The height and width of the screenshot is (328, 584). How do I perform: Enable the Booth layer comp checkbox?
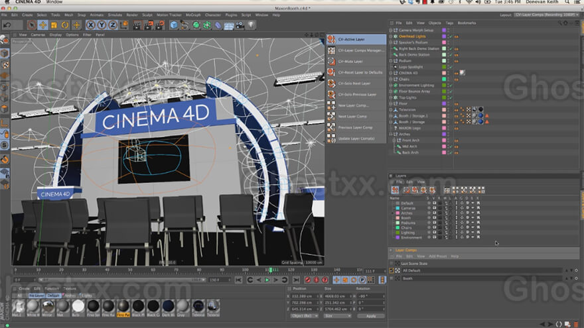[392, 278]
